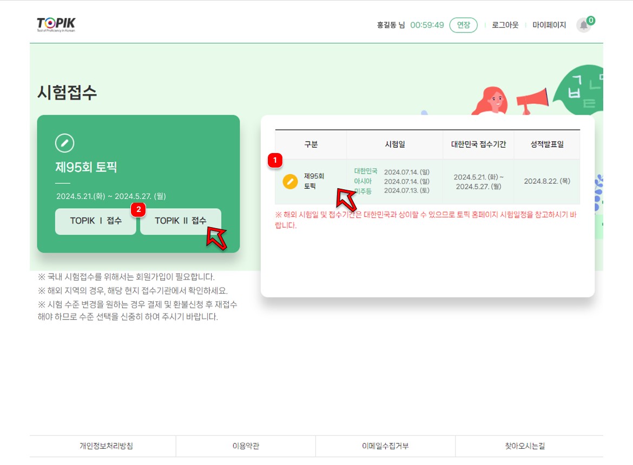Click the 구분 column header
This screenshot has height=465, width=633.
point(311,144)
